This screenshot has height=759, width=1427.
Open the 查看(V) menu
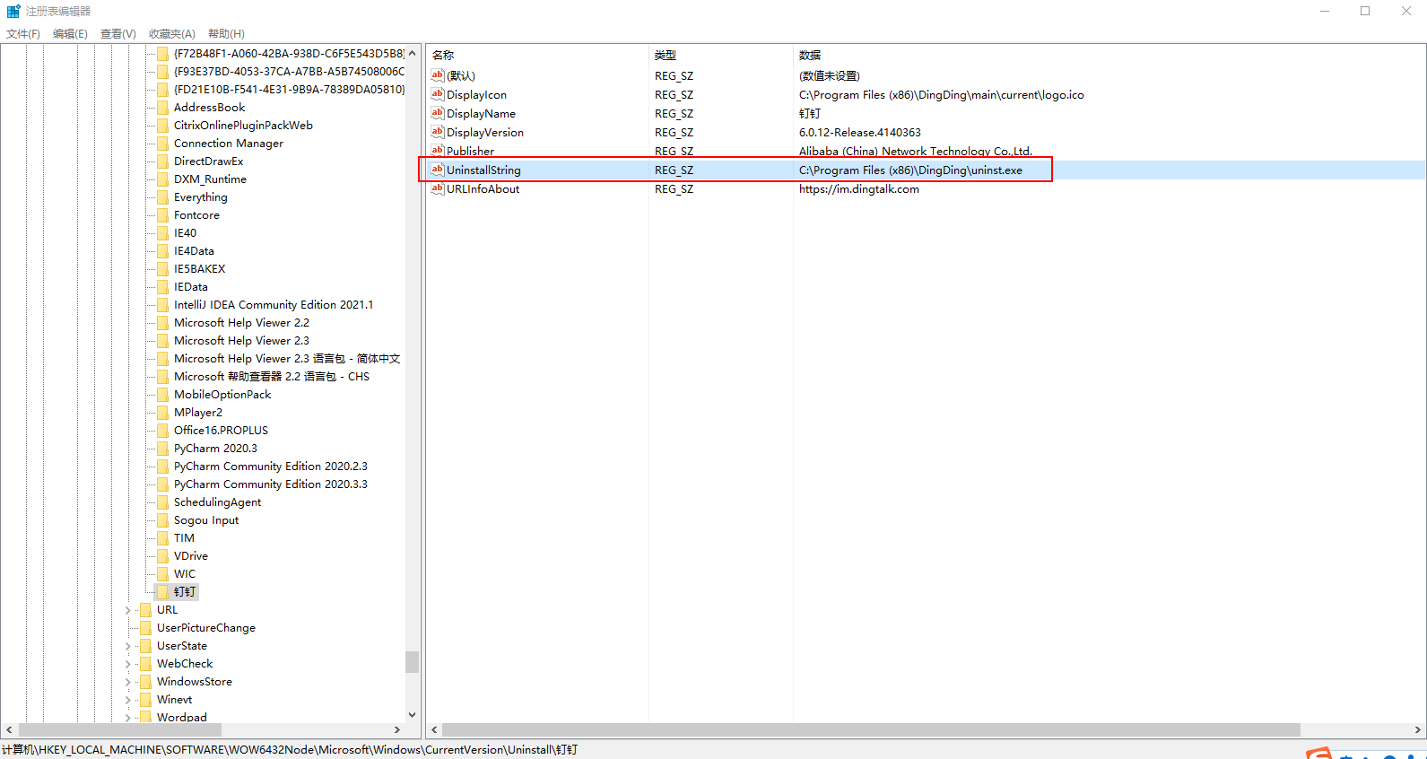[x=118, y=34]
